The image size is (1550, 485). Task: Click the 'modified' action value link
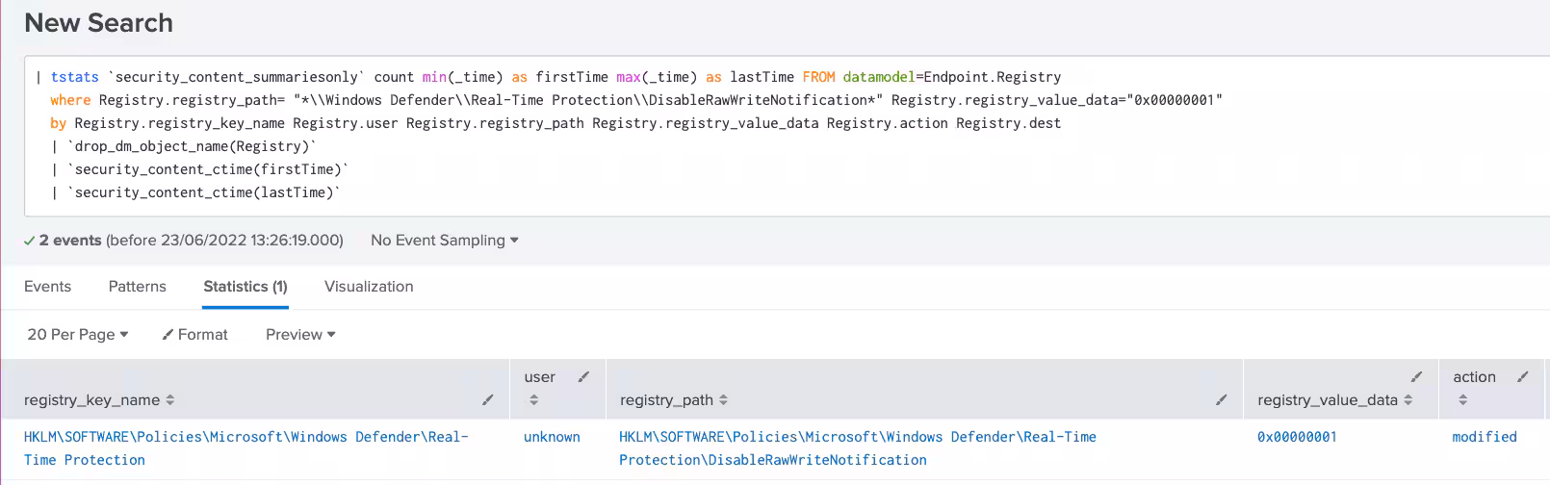tap(1484, 437)
